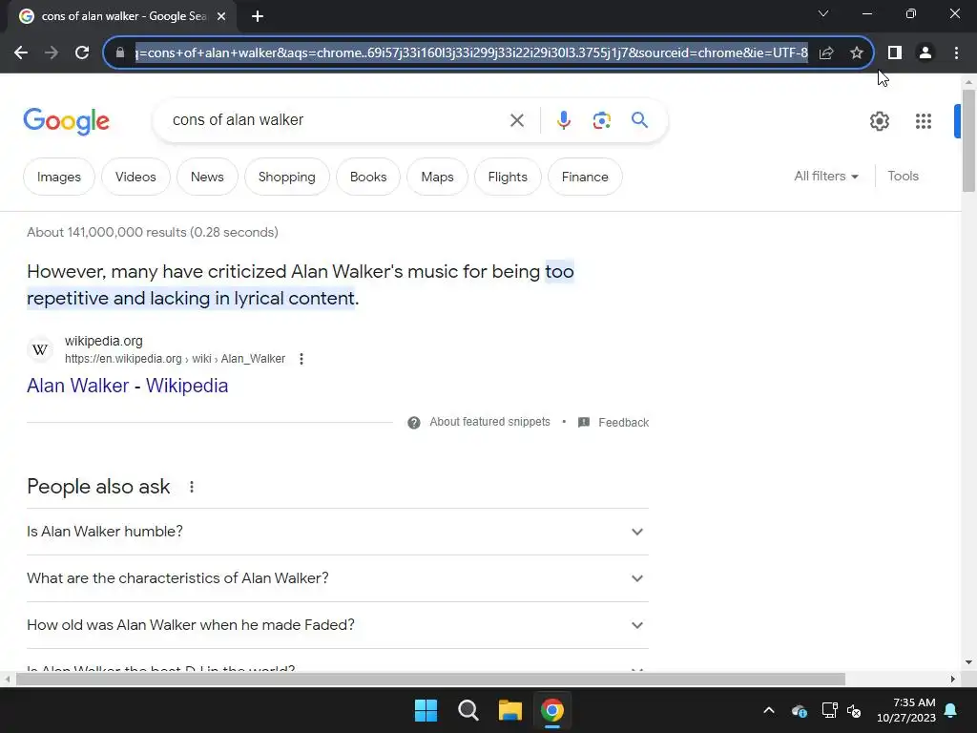
Task: Click the horizontal scrollbar thumb
Action: pyautogui.click(x=430, y=679)
